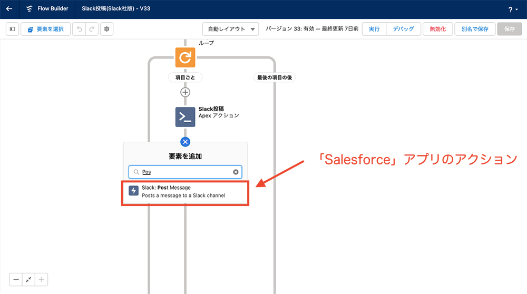Image resolution: width=527 pixels, height=294 pixels.
Task: Click the search magnifier icon in popup
Action: click(136, 172)
